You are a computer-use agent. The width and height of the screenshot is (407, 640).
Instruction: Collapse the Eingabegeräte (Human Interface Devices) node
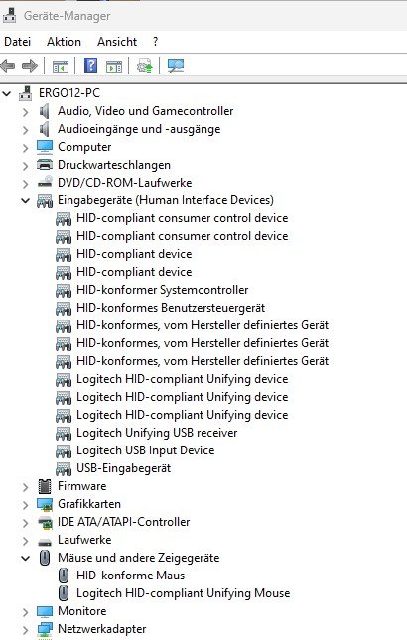pyautogui.click(x=25, y=200)
